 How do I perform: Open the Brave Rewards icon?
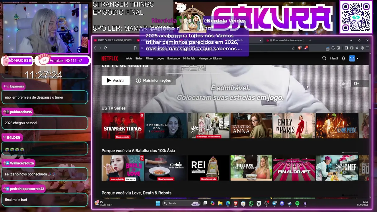[x=306, y=48]
